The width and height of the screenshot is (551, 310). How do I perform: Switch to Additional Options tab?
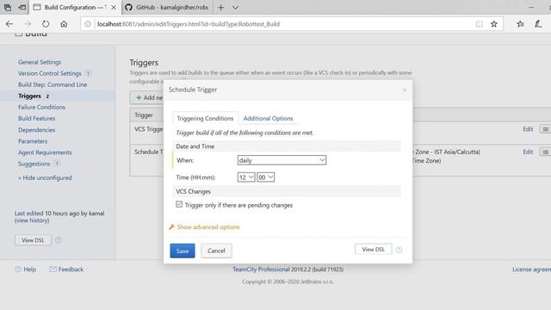pos(268,118)
